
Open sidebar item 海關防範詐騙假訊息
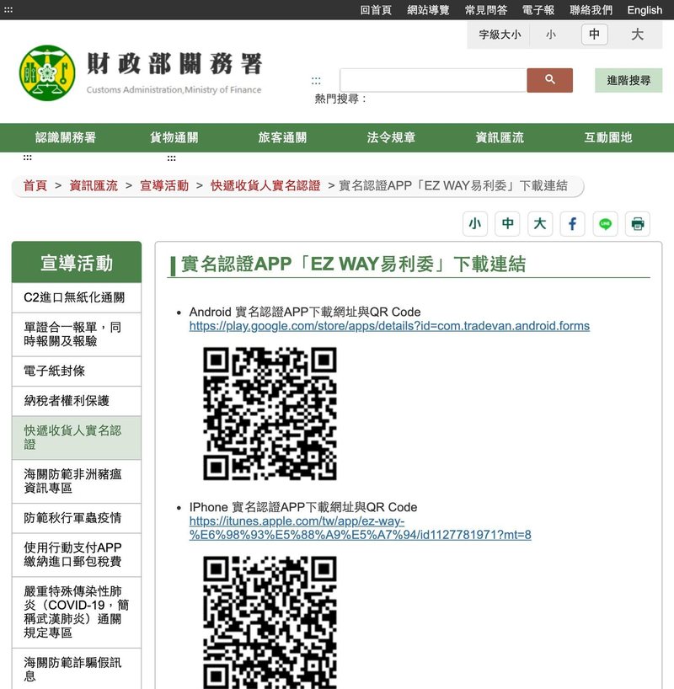coord(77,669)
